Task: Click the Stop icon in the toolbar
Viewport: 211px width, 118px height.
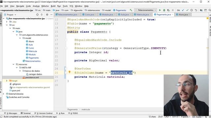Action: pos(173,10)
